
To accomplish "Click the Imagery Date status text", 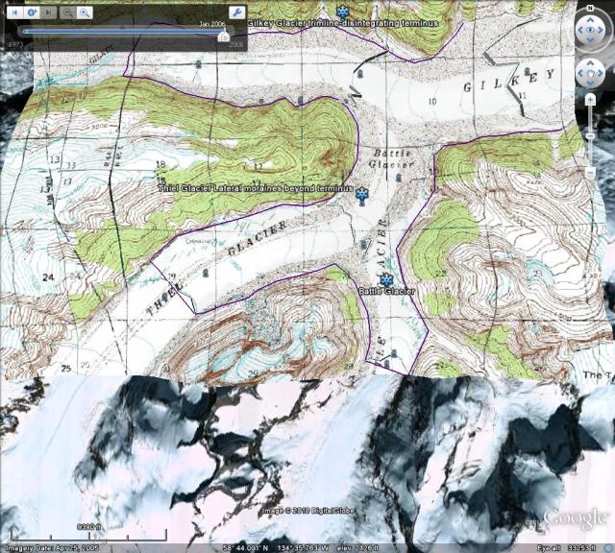I will (x=50, y=547).
